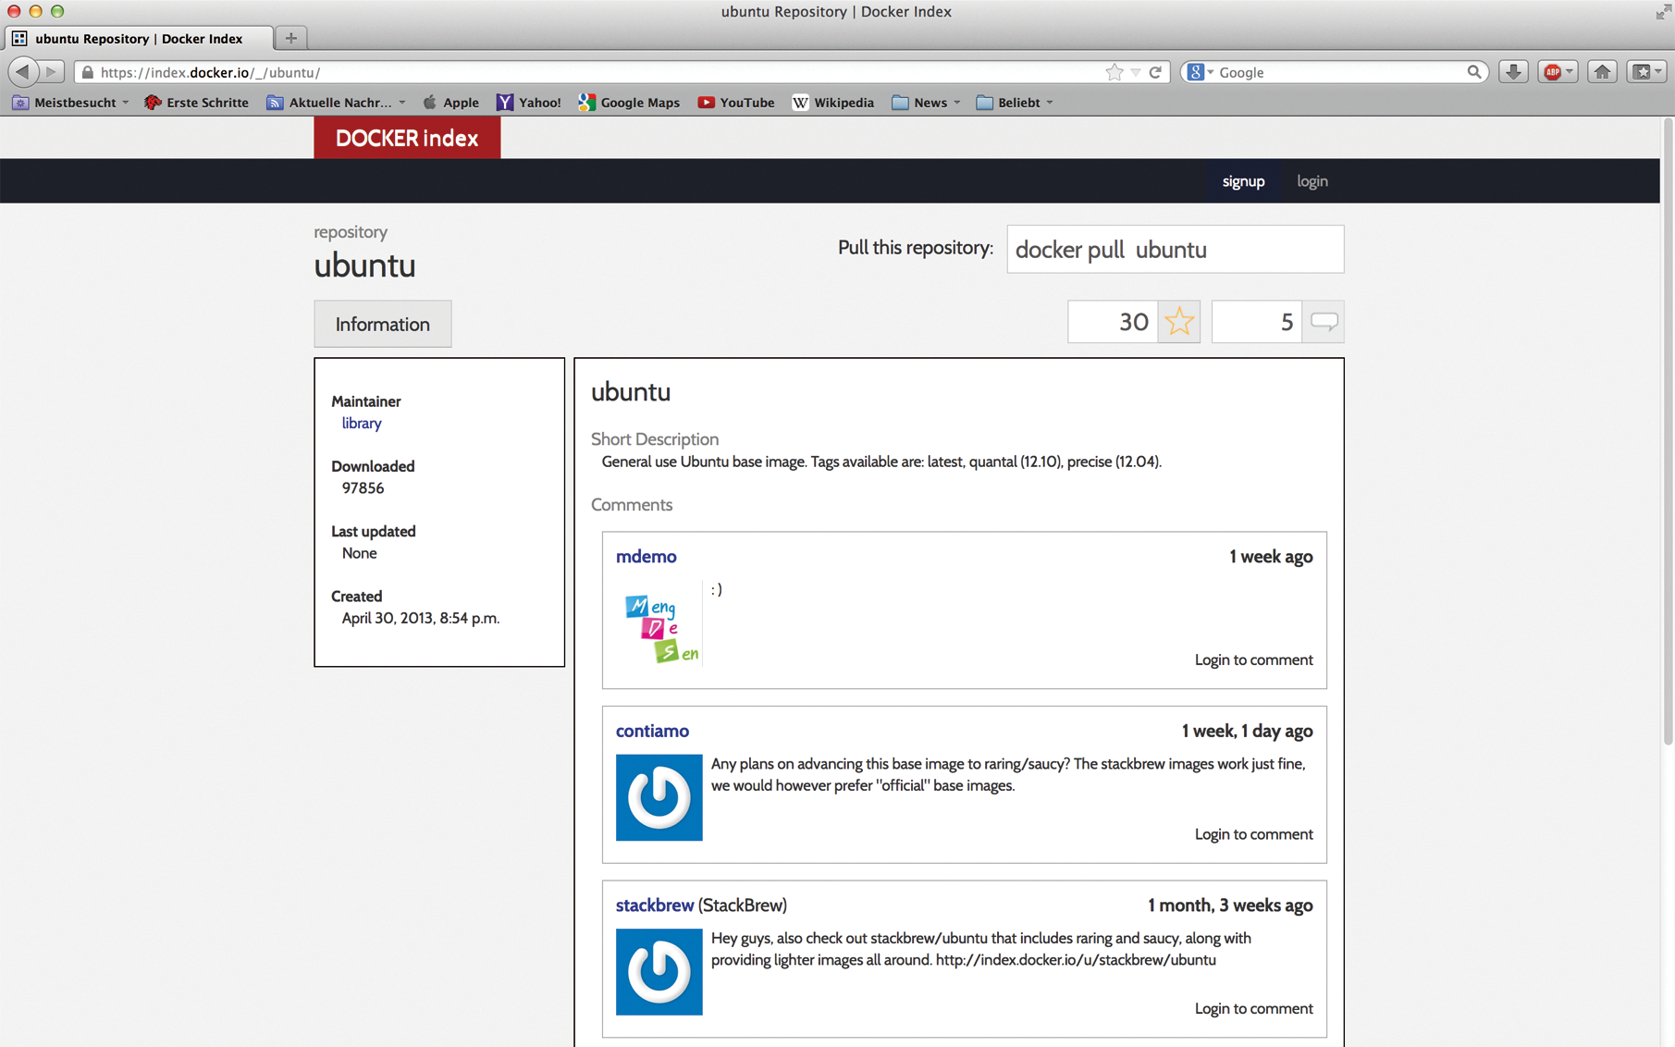
Task: Click the 1 month, 3 weeks ago timestamp
Action: pos(1230,905)
